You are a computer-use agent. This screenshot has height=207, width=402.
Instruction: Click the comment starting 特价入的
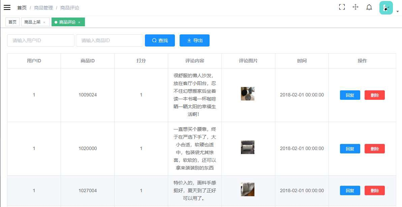(195, 190)
